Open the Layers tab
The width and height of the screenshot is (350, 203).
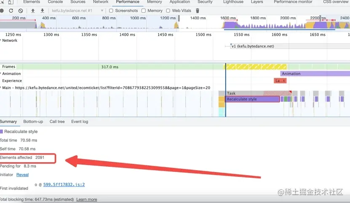[257, 2]
